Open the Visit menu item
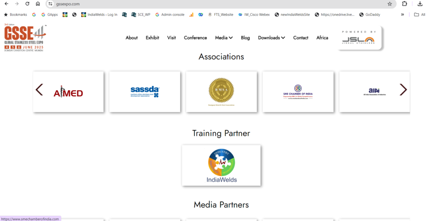Viewport: 426px width, 221px height. click(x=171, y=38)
